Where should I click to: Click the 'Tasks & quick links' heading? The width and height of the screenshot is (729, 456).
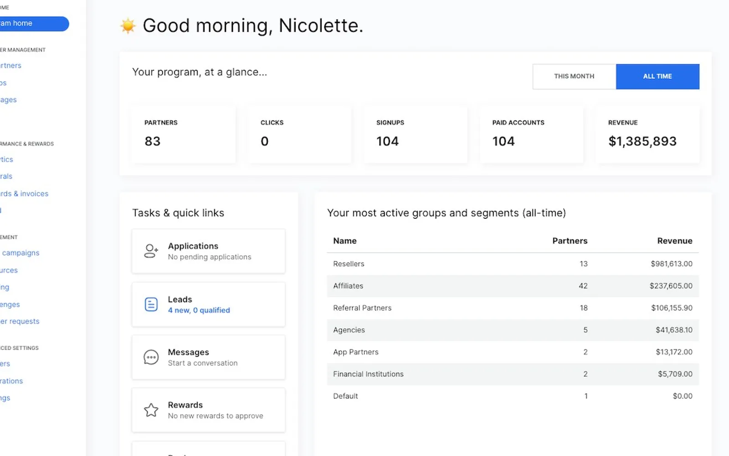point(178,213)
